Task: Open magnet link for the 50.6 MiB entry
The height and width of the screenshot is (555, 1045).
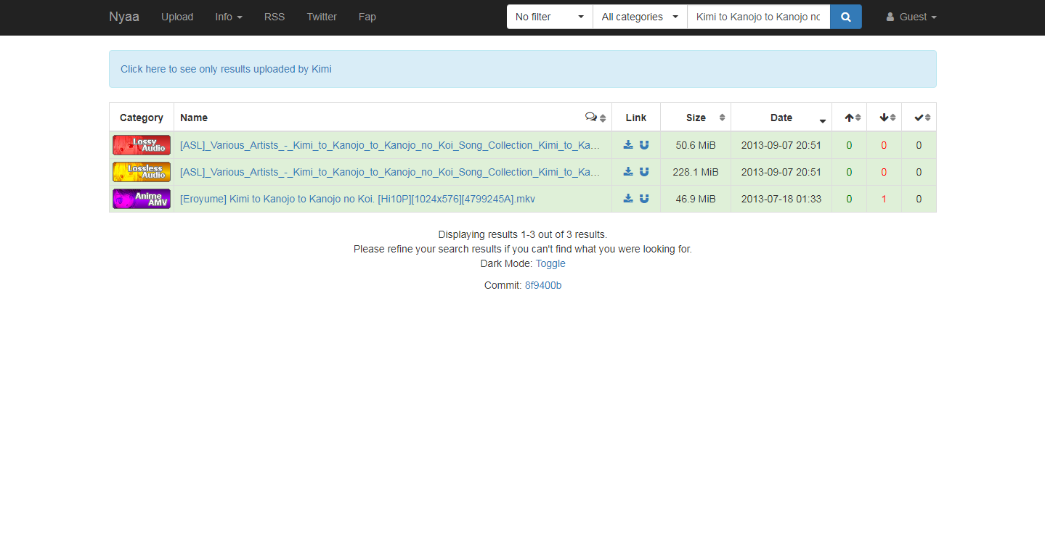Action: point(644,145)
